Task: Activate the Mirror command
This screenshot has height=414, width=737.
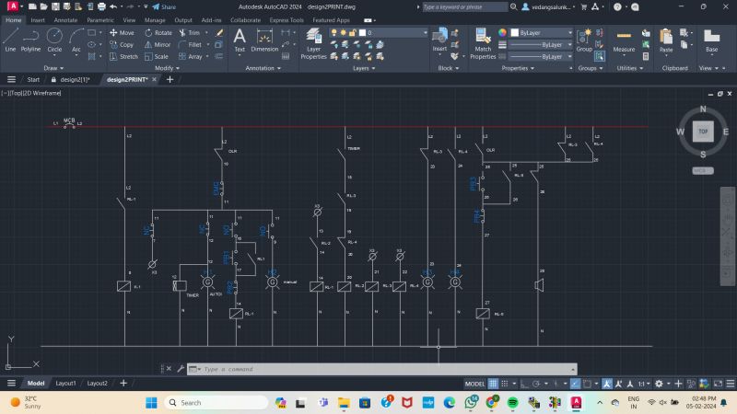Action: (158, 44)
